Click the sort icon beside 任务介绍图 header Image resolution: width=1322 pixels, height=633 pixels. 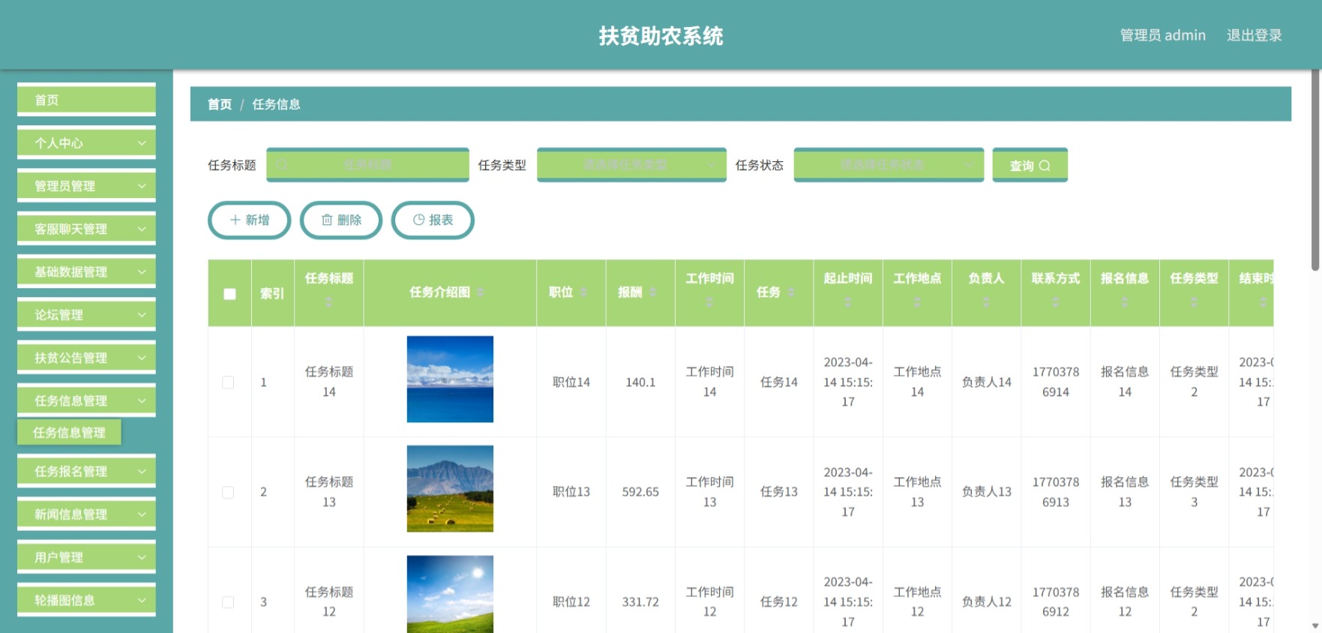coord(480,292)
